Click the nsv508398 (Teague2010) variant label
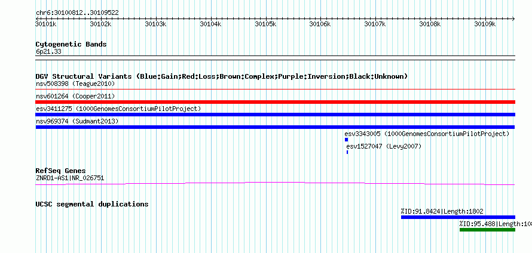 point(75,84)
